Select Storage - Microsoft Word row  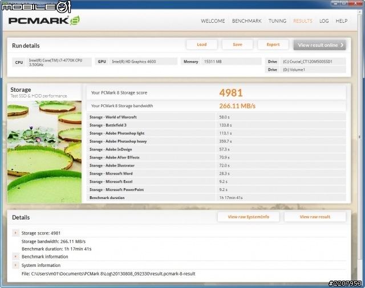click(x=216, y=173)
